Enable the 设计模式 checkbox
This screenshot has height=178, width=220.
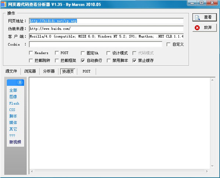pos(108,53)
